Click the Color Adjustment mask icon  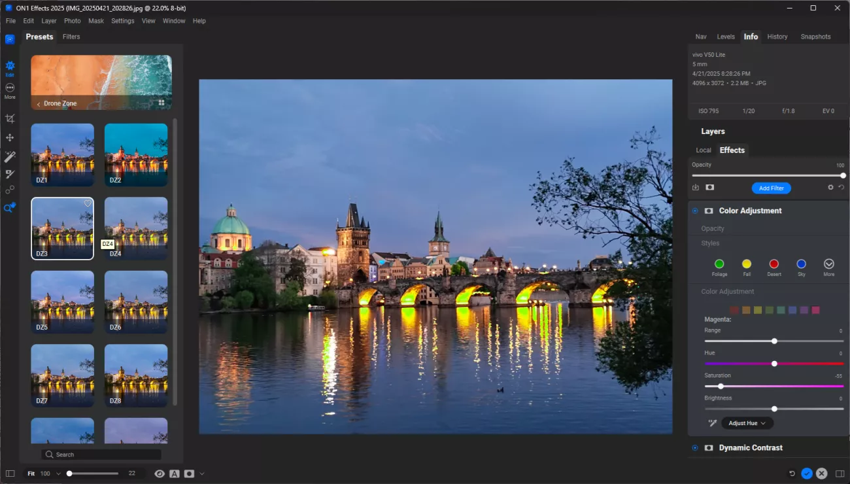click(708, 211)
